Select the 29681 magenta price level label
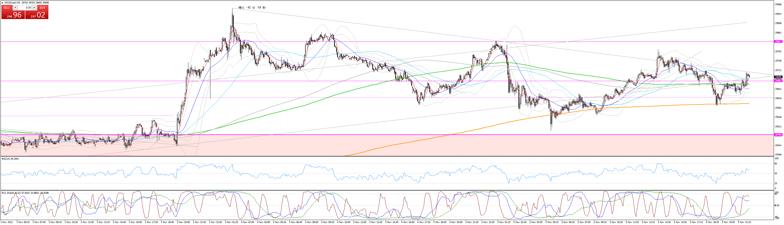Image resolution: width=784 pixels, height=225 pixels. 778,81
